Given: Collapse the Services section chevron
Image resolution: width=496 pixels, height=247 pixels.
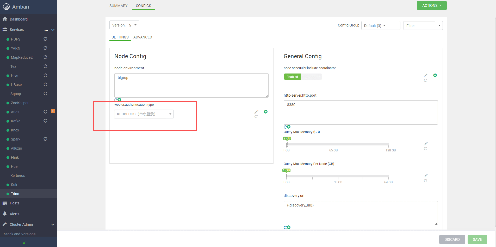Looking at the screenshot, I should [x=53, y=30].
